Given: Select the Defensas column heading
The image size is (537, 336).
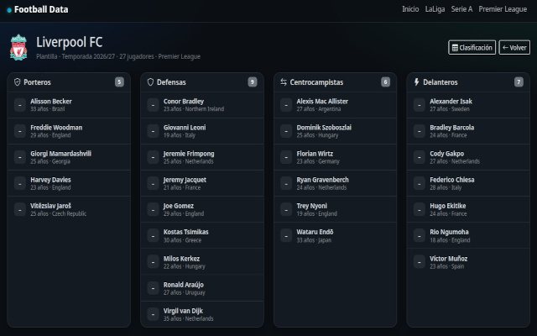Looking at the screenshot, I should (171, 82).
